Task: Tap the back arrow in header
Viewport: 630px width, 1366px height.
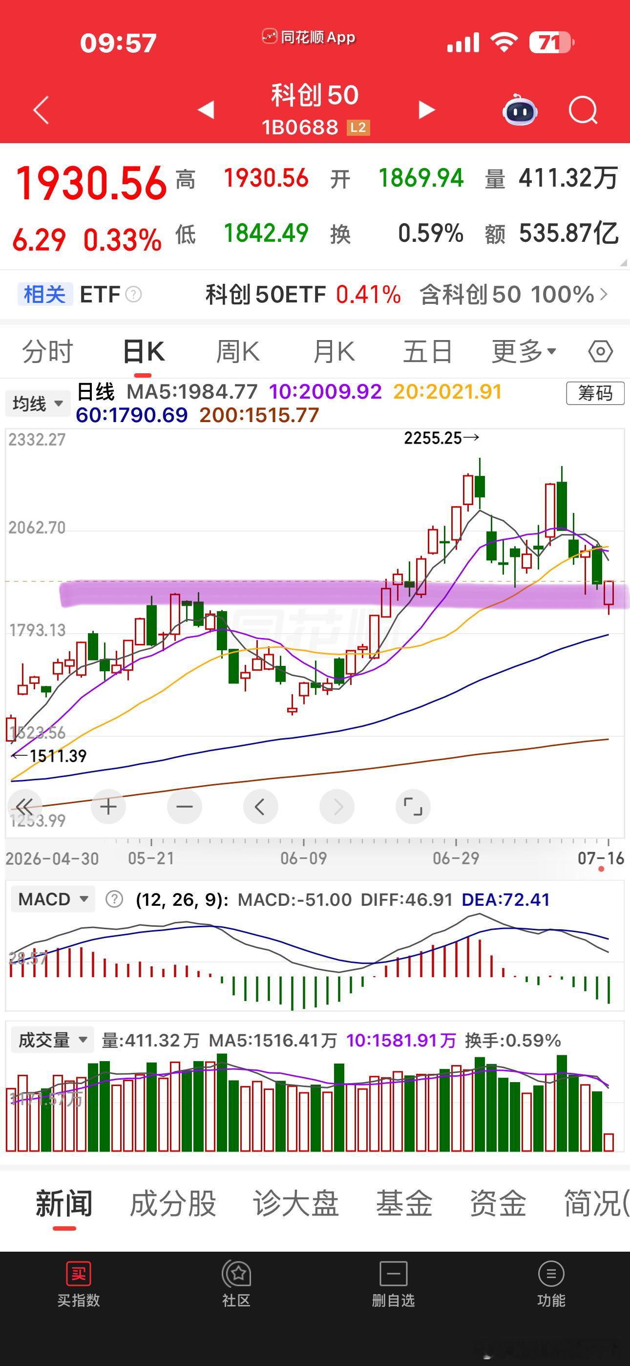Action: coord(41,110)
